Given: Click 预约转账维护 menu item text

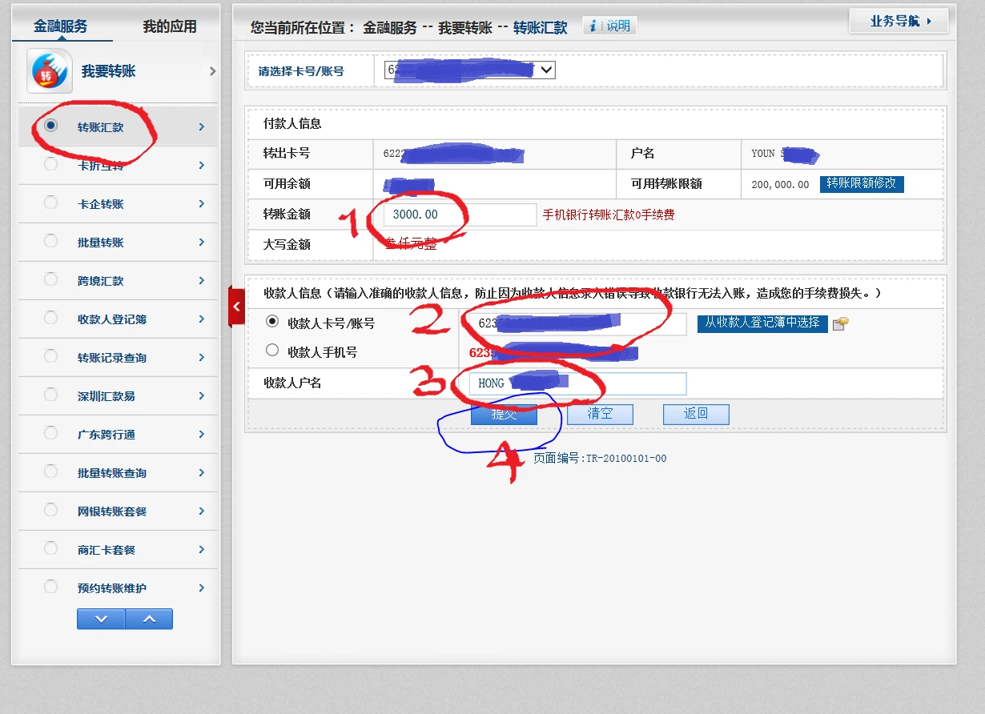Looking at the screenshot, I should tap(112, 588).
